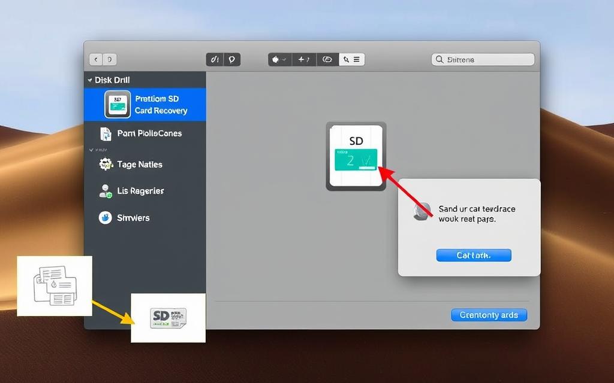Click the Grentonty ards button
614x383 pixels.
point(489,315)
